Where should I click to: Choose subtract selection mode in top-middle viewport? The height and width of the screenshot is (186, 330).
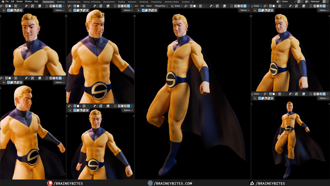pos(81,10)
